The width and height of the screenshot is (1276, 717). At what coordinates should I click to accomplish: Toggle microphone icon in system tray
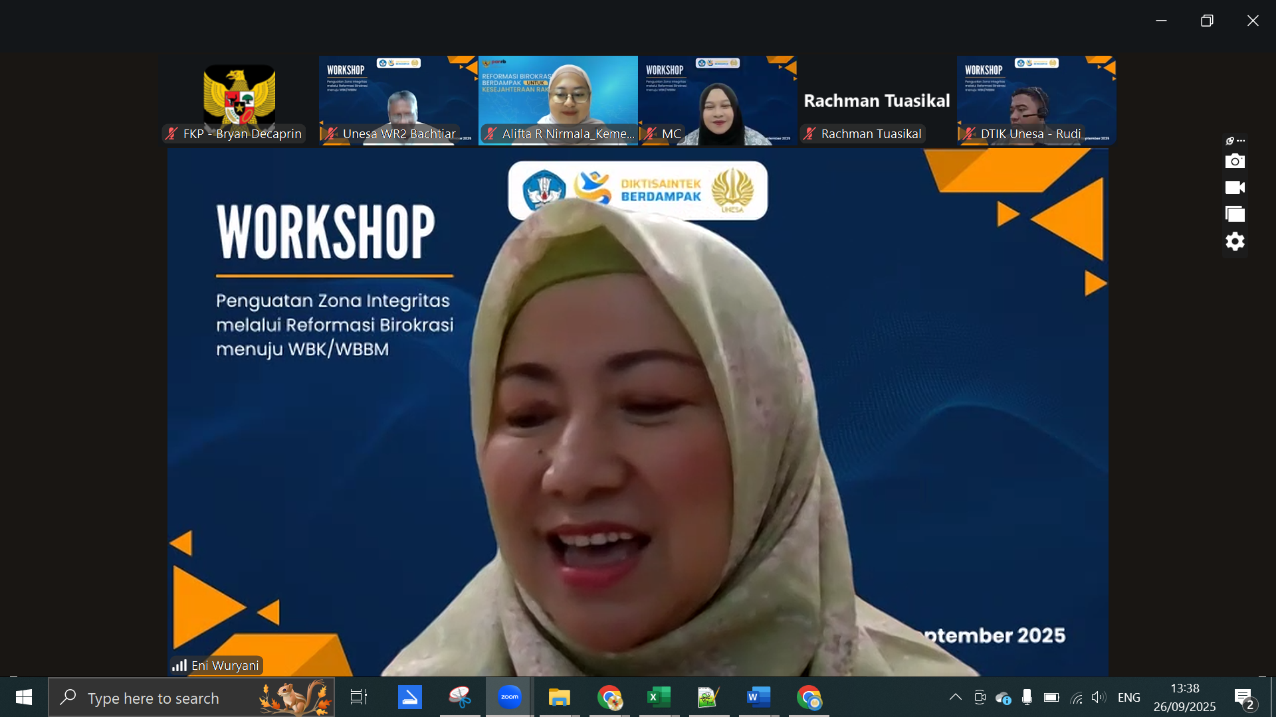[x=1027, y=697]
